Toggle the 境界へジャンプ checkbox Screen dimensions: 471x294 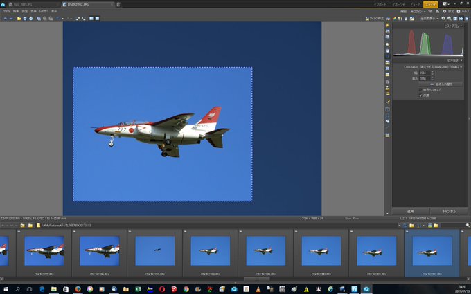point(421,90)
